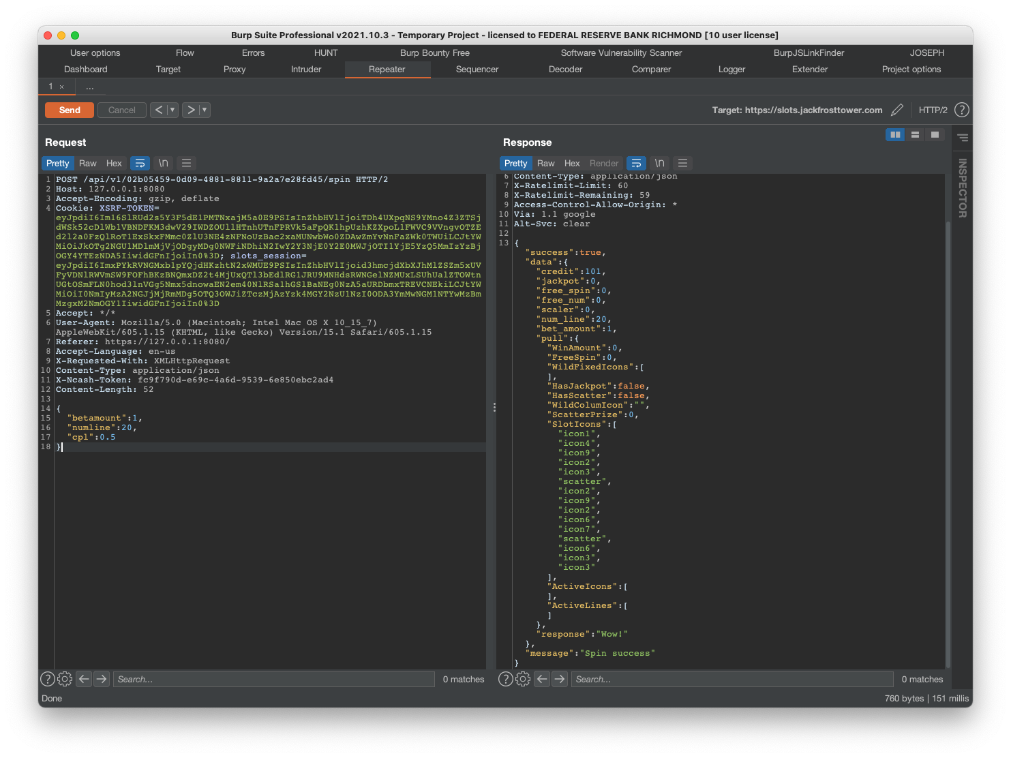Switch Response view to Raw
The height and width of the screenshot is (758, 1011).
546,163
